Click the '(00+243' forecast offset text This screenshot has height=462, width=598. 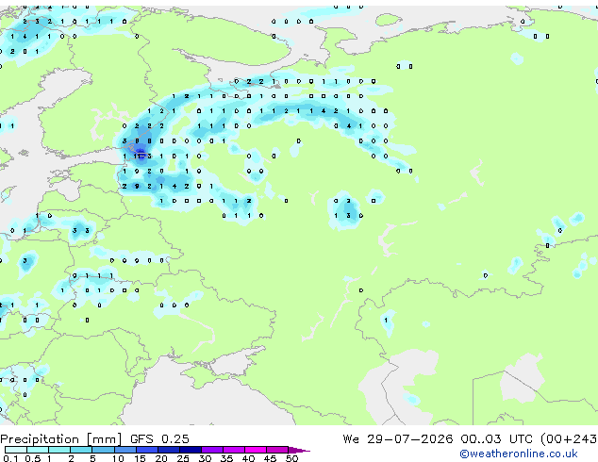(x=569, y=439)
